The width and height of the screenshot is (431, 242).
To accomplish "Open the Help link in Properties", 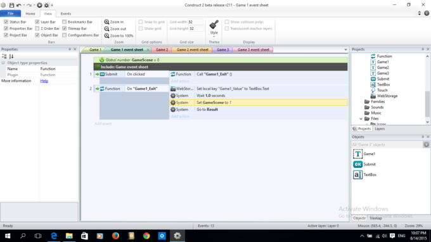I will [x=44, y=80].
